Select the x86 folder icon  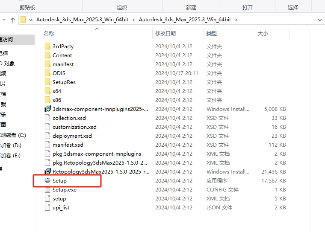pos(47,100)
